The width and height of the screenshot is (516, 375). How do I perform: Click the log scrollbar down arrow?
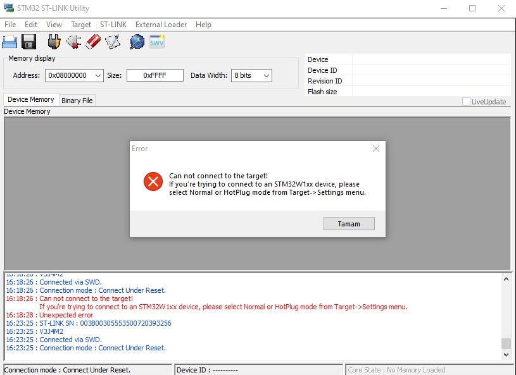506,354
